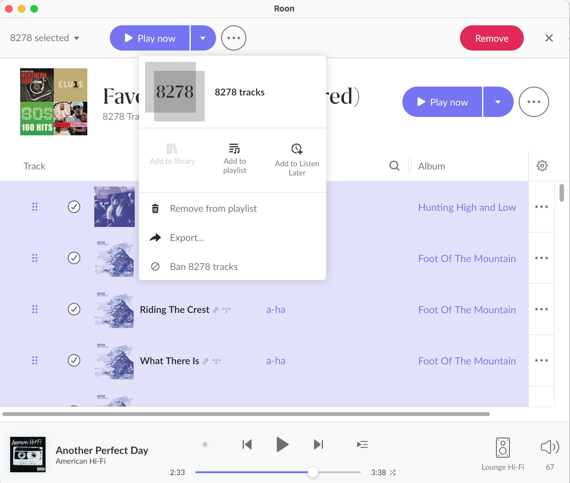Uncheck the Hunting High and Low track row

coord(74,207)
